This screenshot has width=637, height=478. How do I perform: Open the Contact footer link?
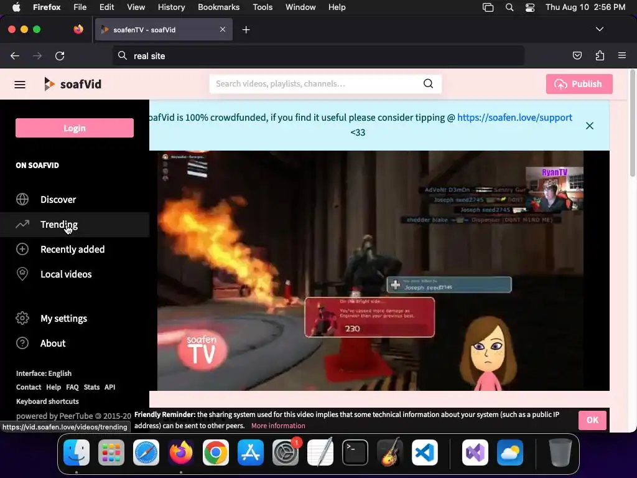pyautogui.click(x=29, y=387)
